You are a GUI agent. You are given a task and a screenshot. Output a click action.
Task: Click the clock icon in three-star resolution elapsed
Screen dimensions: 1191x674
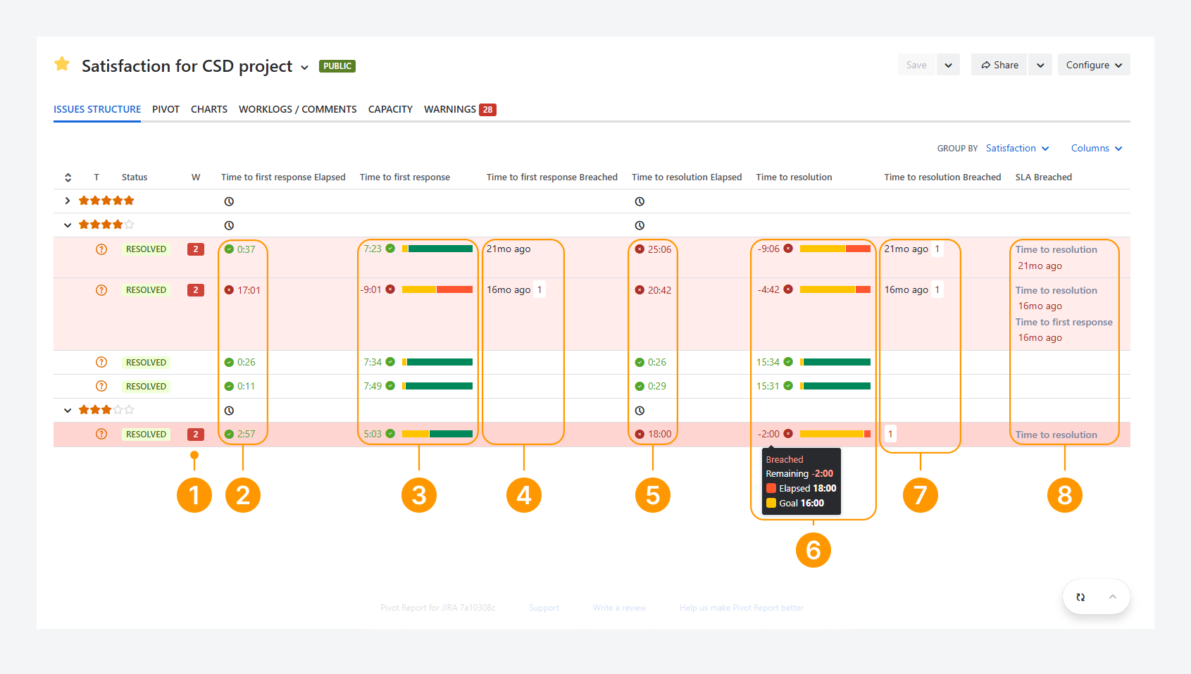point(640,411)
